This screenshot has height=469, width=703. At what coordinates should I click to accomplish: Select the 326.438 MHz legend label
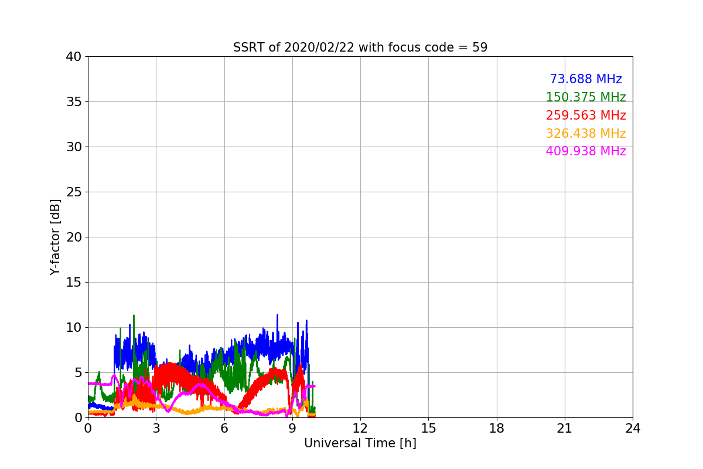586,134
